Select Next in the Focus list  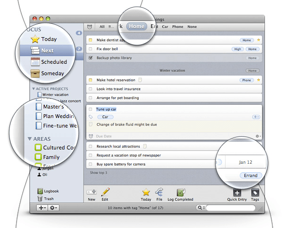click(47, 50)
